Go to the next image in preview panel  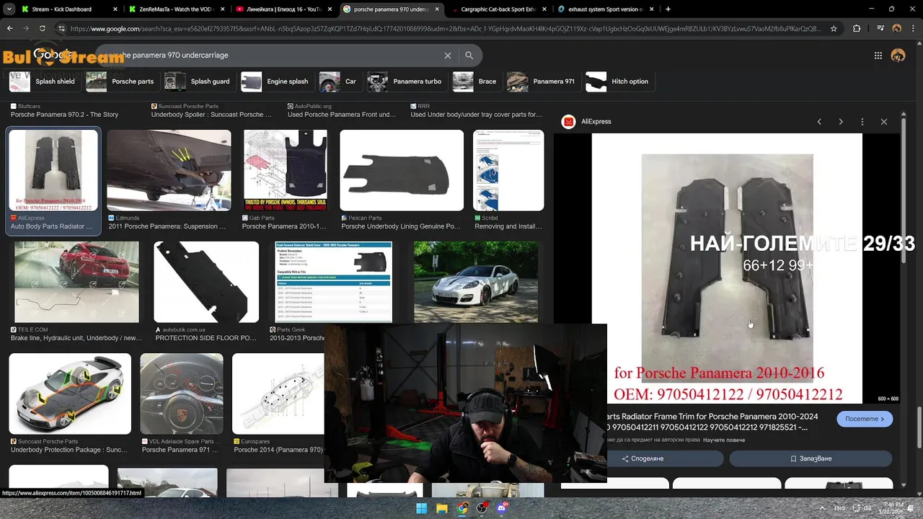tap(841, 122)
